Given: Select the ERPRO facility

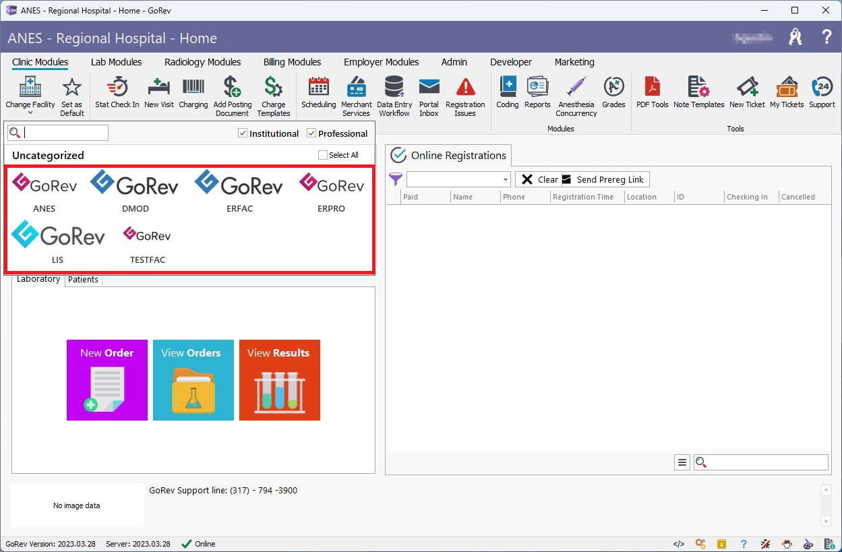Looking at the screenshot, I should tap(331, 193).
